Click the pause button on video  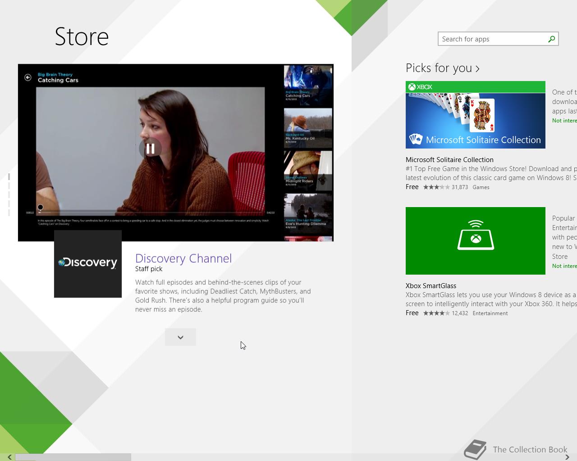click(150, 149)
